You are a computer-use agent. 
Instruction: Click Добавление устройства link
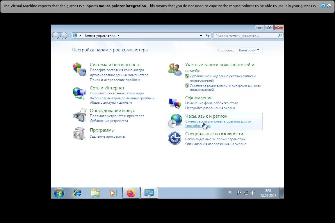109,121
